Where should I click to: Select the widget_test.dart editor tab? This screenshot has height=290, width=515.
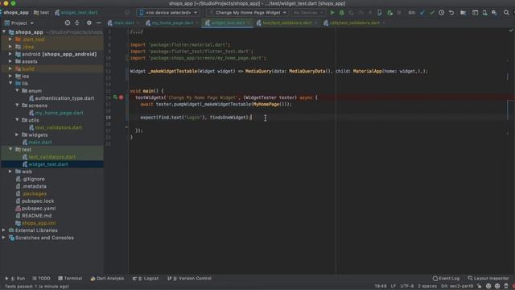(227, 23)
